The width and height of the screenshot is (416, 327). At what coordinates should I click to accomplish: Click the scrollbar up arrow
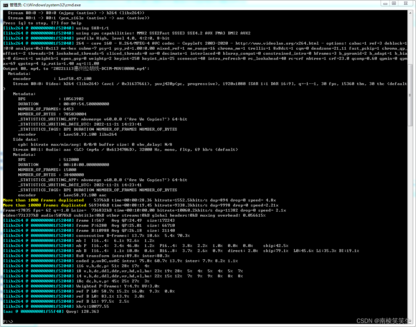410,13
